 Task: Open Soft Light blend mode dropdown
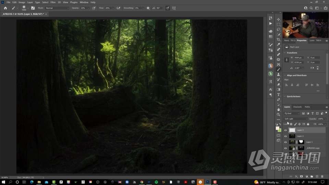coord(295,119)
